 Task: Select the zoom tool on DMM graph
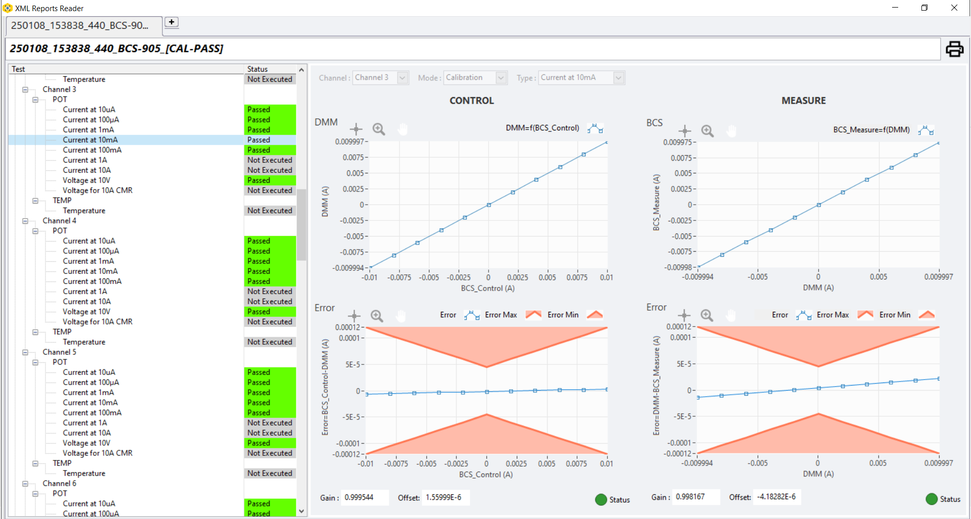(x=379, y=129)
